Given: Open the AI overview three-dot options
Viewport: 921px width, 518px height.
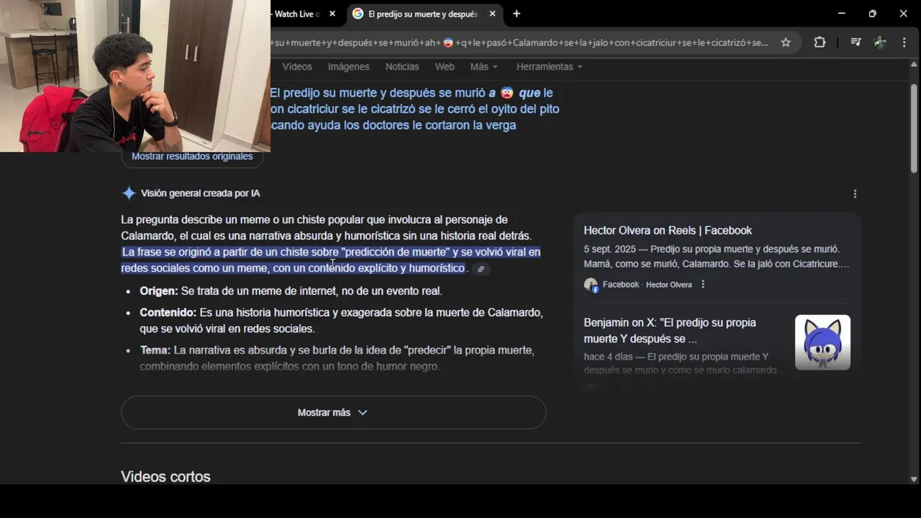Looking at the screenshot, I should pos(855,194).
